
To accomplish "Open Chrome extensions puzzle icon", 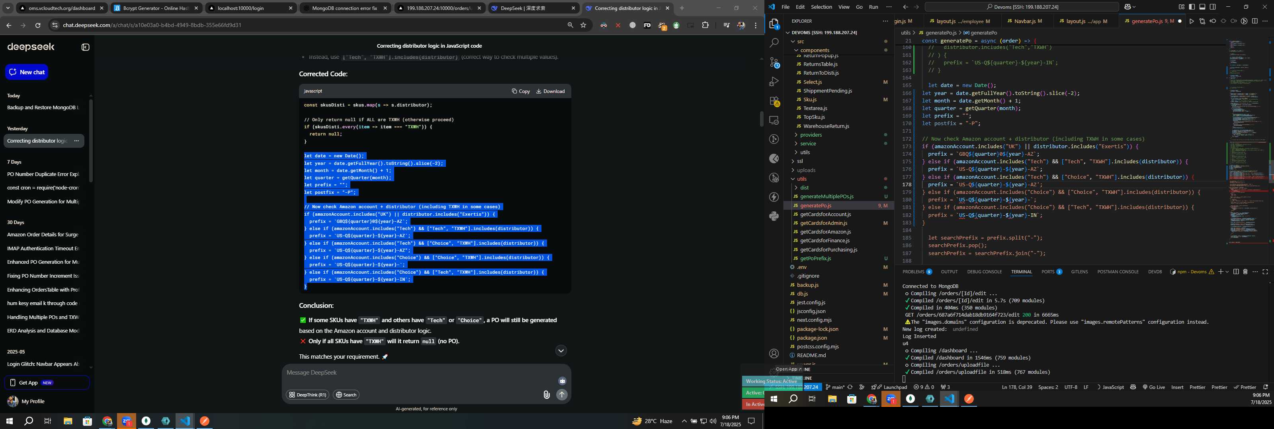I will point(705,25).
